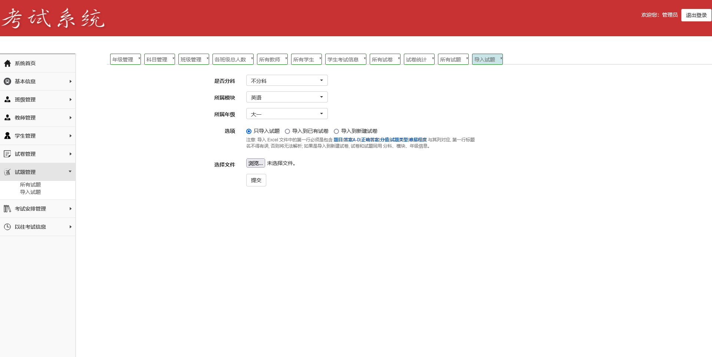This screenshot has width=712, height=357.
Task: Select the 学生管理 student icon
Action: (x=7, y=135)
